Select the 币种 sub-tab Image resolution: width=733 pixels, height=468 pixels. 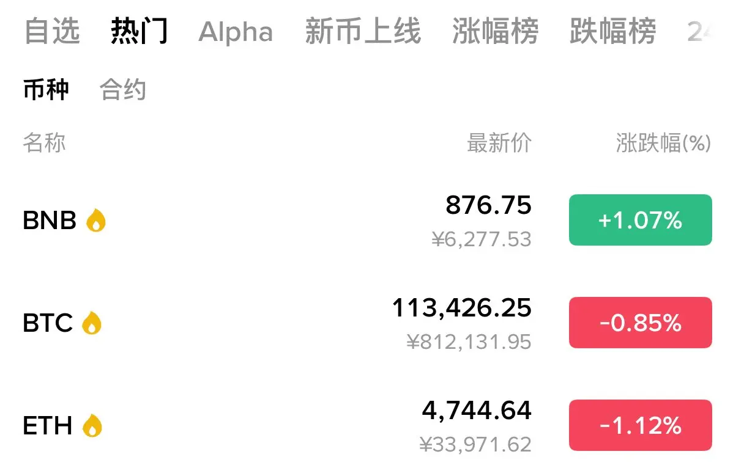[x=46, y=90]
